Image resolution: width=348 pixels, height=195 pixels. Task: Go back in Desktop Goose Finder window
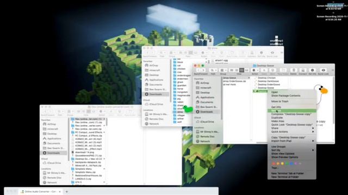point(198,70)
